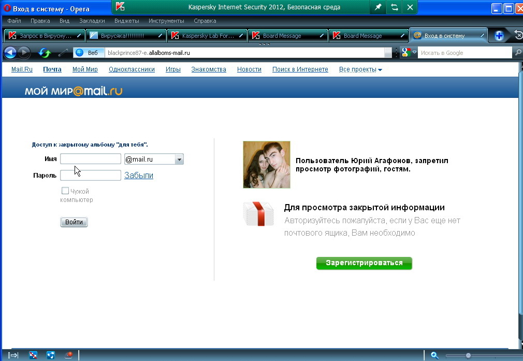
Task: Click the green Зарегистрироваться button
Action: coord(364,263)
